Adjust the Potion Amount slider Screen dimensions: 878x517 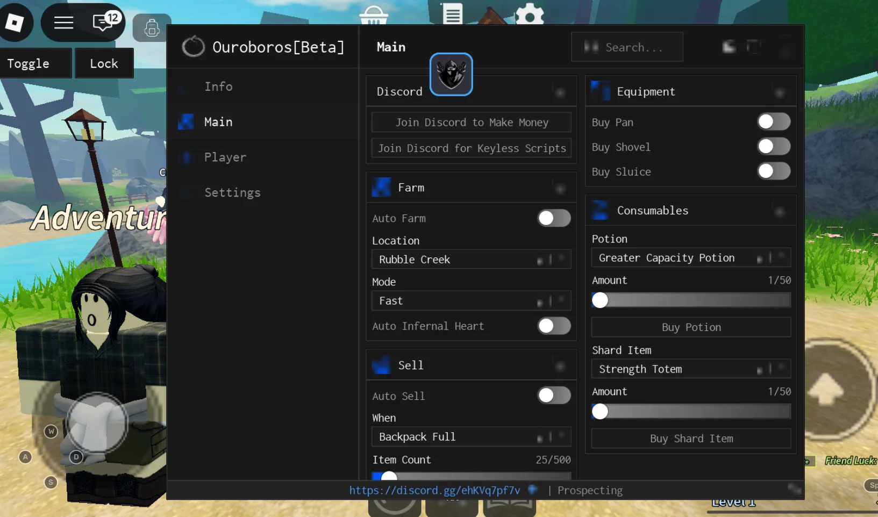pos(691,300)
